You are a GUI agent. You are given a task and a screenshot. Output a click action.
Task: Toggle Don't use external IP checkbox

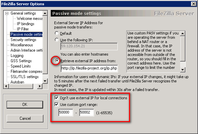pyautogui.click(x=56, y=98)
